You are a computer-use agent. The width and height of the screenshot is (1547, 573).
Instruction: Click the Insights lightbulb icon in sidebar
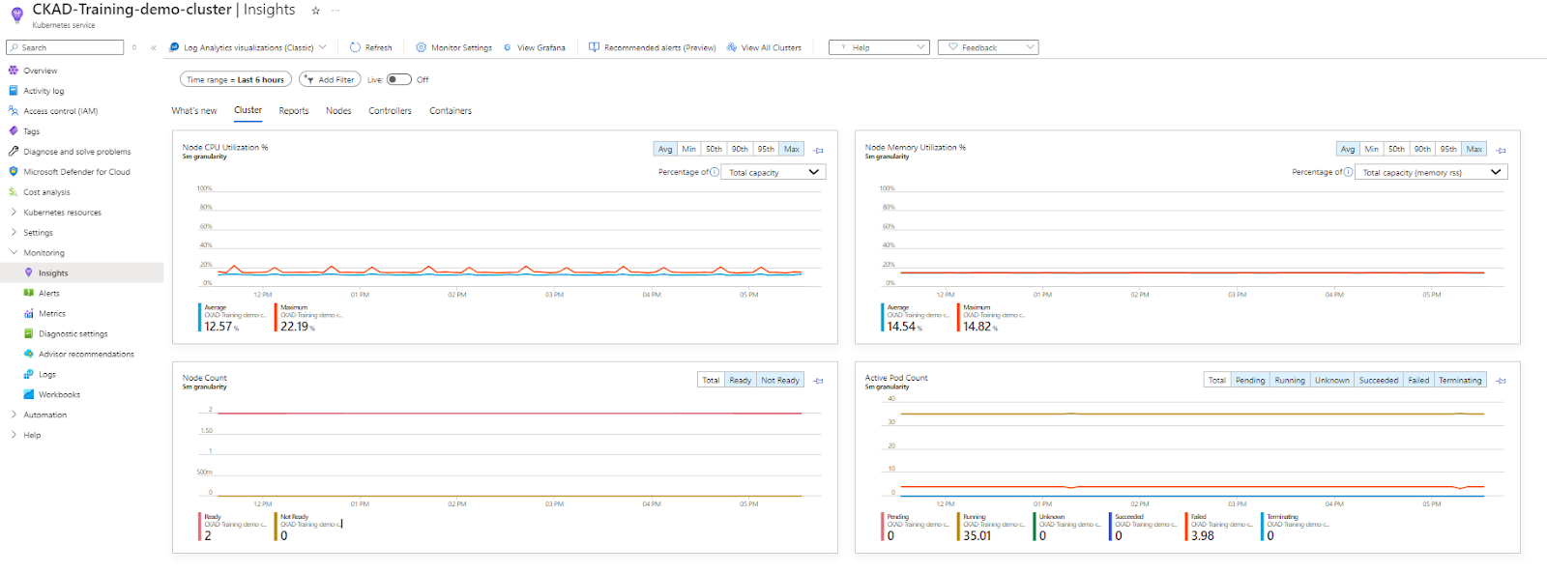pyautogui.click(x=29, y=273)
